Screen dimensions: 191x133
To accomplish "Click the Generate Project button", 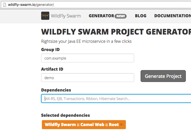I will (x=163, y=76).
